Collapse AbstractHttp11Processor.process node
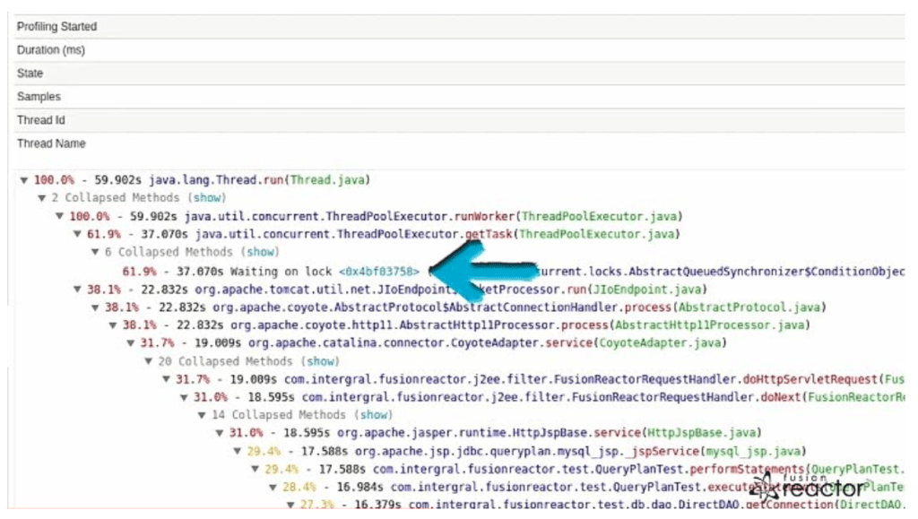The width and height of the screenshot is (918, 519). tap(113, 325)
